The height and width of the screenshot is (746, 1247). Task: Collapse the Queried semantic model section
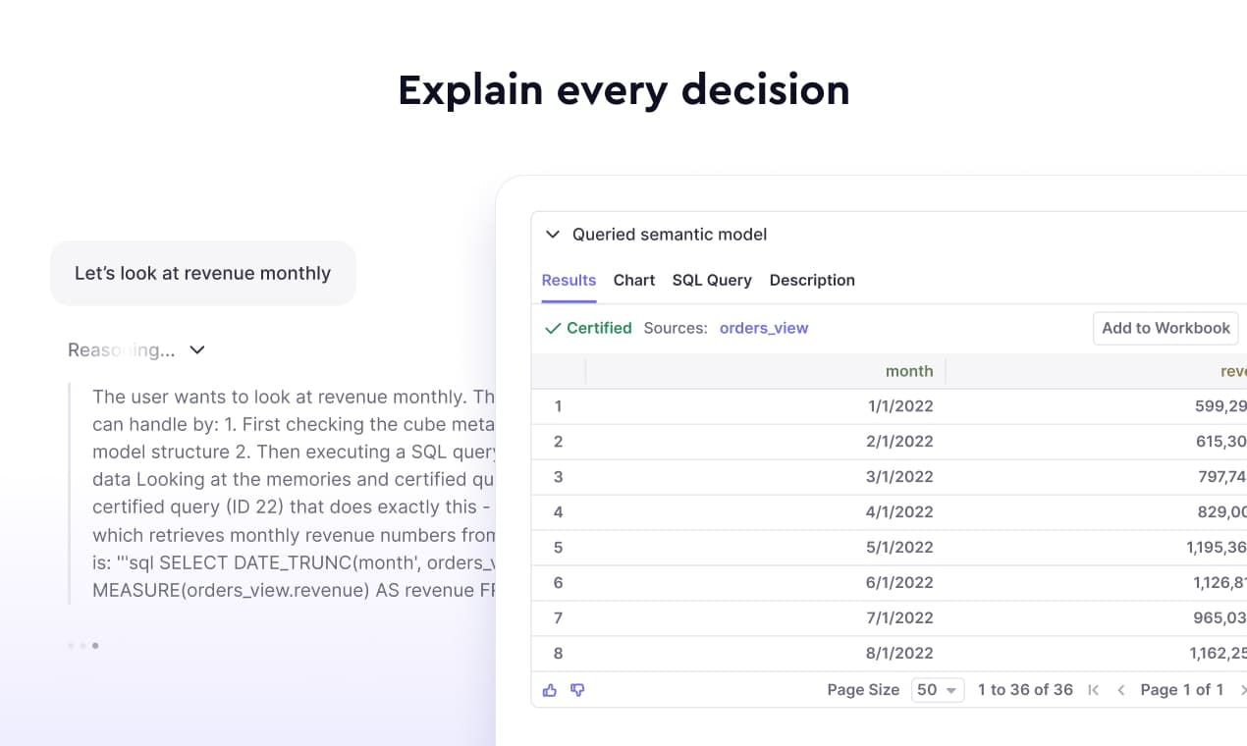click(553, 235)
